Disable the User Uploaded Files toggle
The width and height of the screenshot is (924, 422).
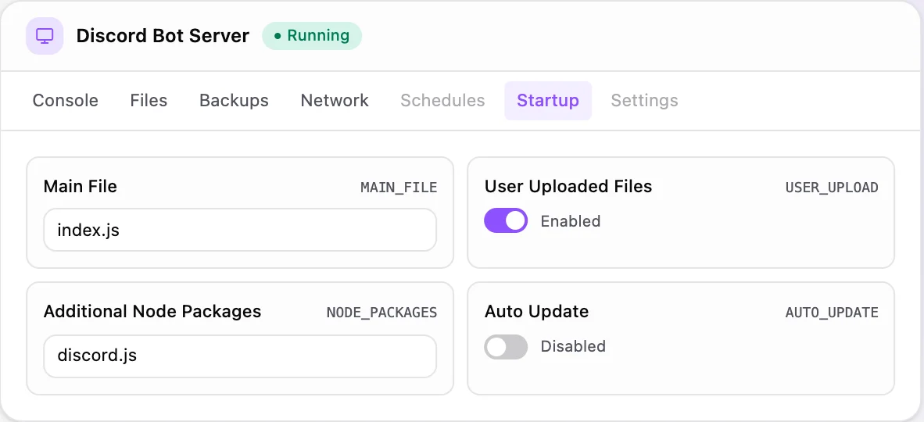pos(506,220)
